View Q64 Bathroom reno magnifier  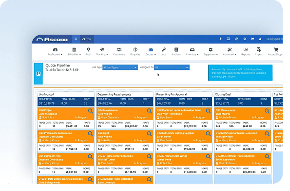(x=91, y=157)
